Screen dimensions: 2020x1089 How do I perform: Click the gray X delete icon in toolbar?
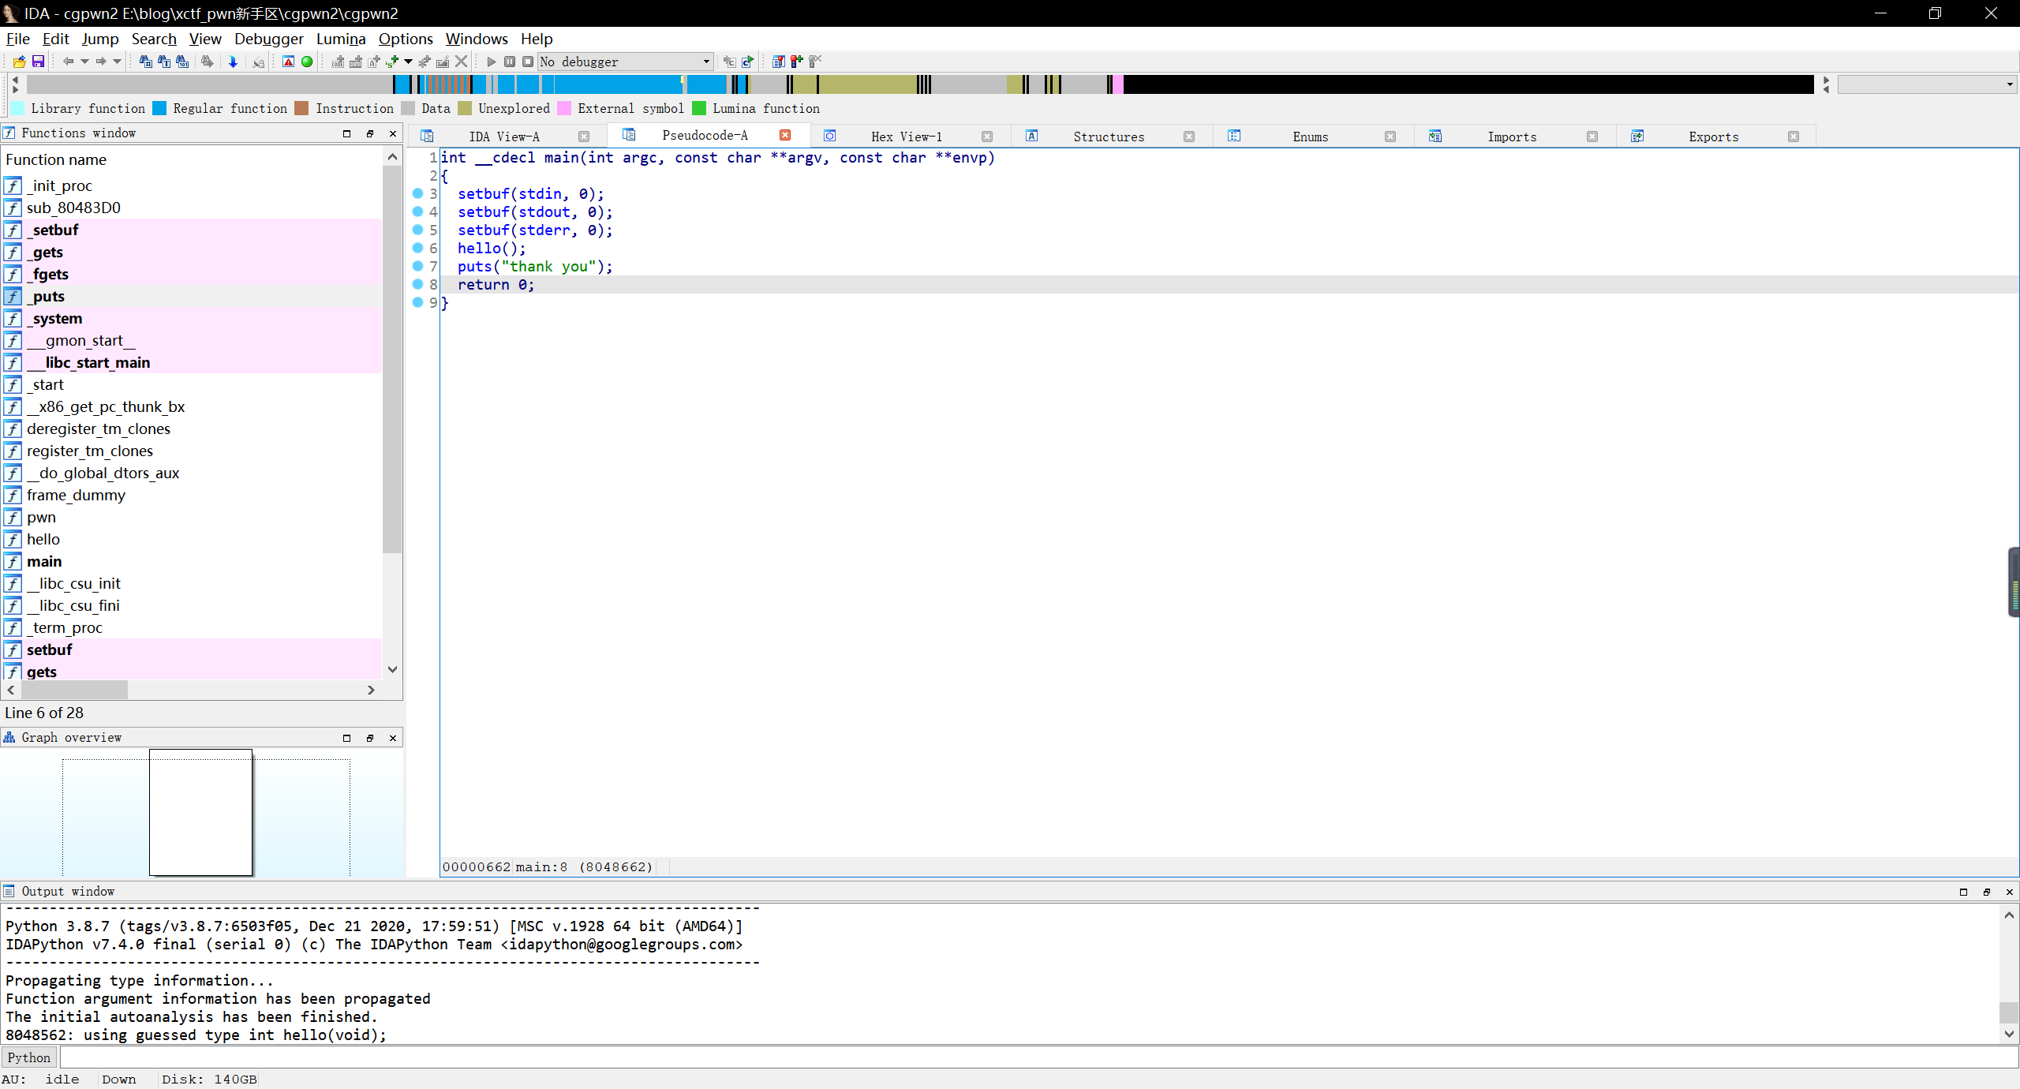click(462, 62)
